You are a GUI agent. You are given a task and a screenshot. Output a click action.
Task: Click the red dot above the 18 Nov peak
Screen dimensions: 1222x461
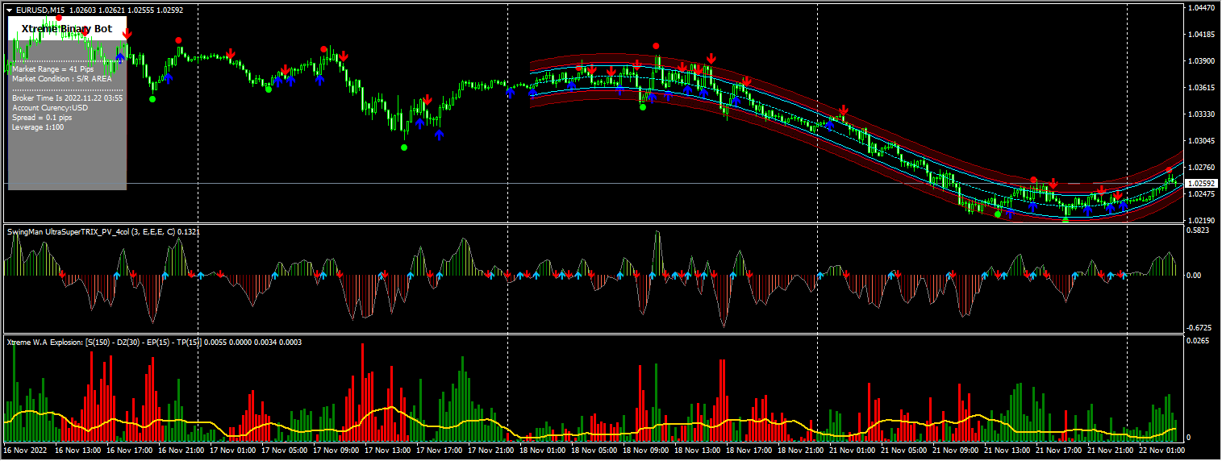[657, 46]
